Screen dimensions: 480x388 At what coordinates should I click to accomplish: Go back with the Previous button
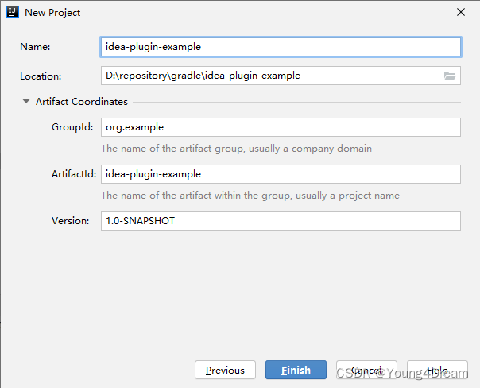coord(225,370)
